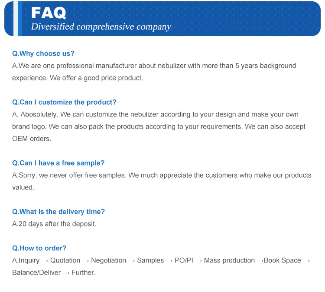Click the answer line starting 'A. Abosolutely'
325x292 pixels.
155,115
